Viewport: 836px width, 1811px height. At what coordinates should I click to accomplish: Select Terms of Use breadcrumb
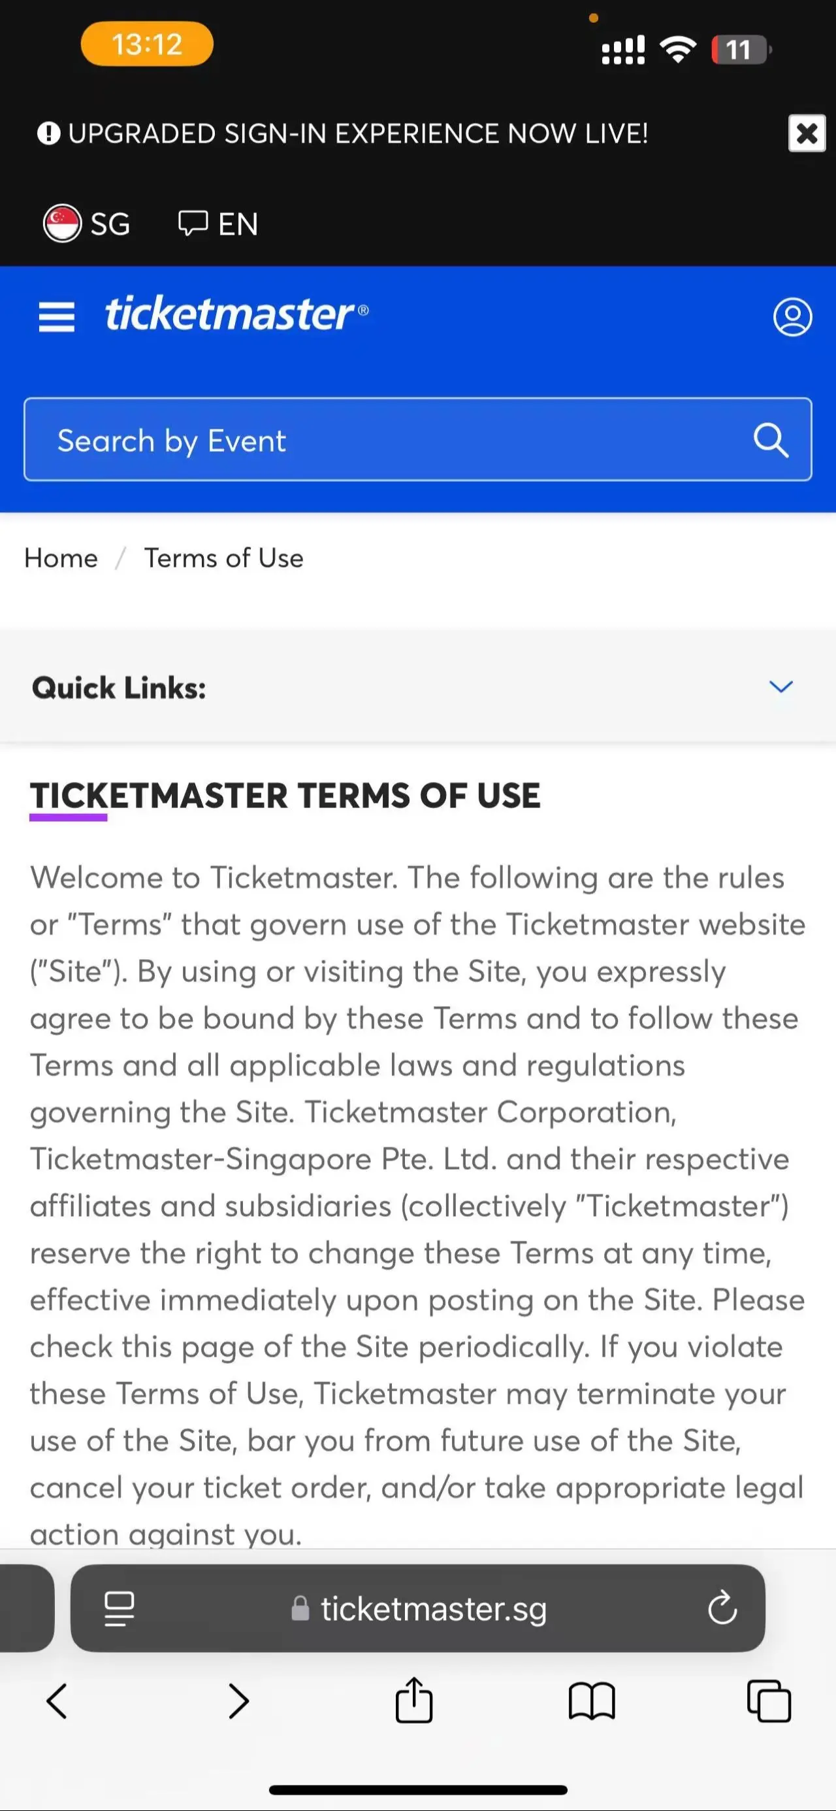pos(224,558)
